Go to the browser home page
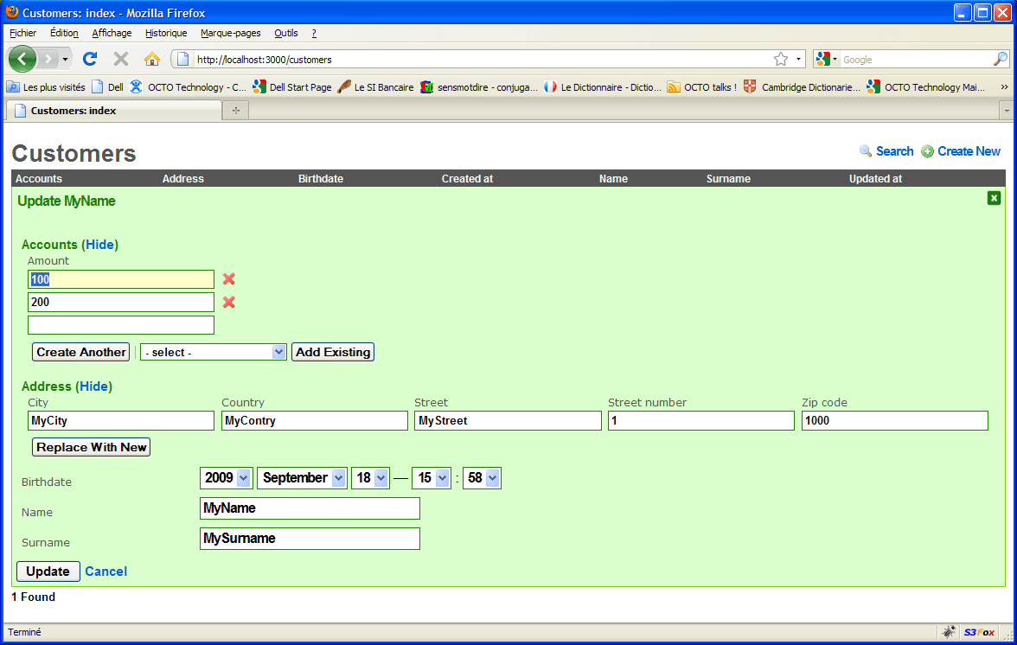 (x=152, y=59)
